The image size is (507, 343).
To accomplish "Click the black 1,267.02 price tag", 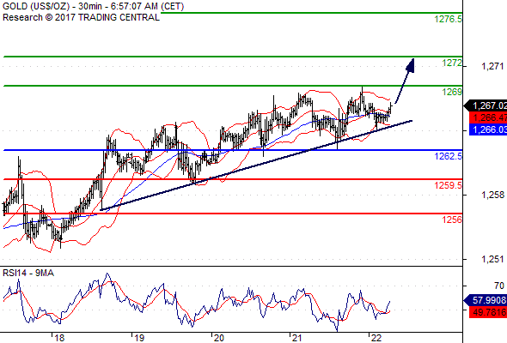I will click(486, 105).
